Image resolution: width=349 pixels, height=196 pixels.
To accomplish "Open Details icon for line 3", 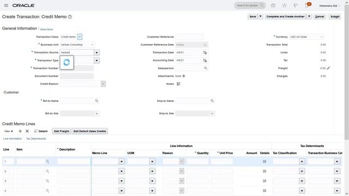I will [264, 181].
